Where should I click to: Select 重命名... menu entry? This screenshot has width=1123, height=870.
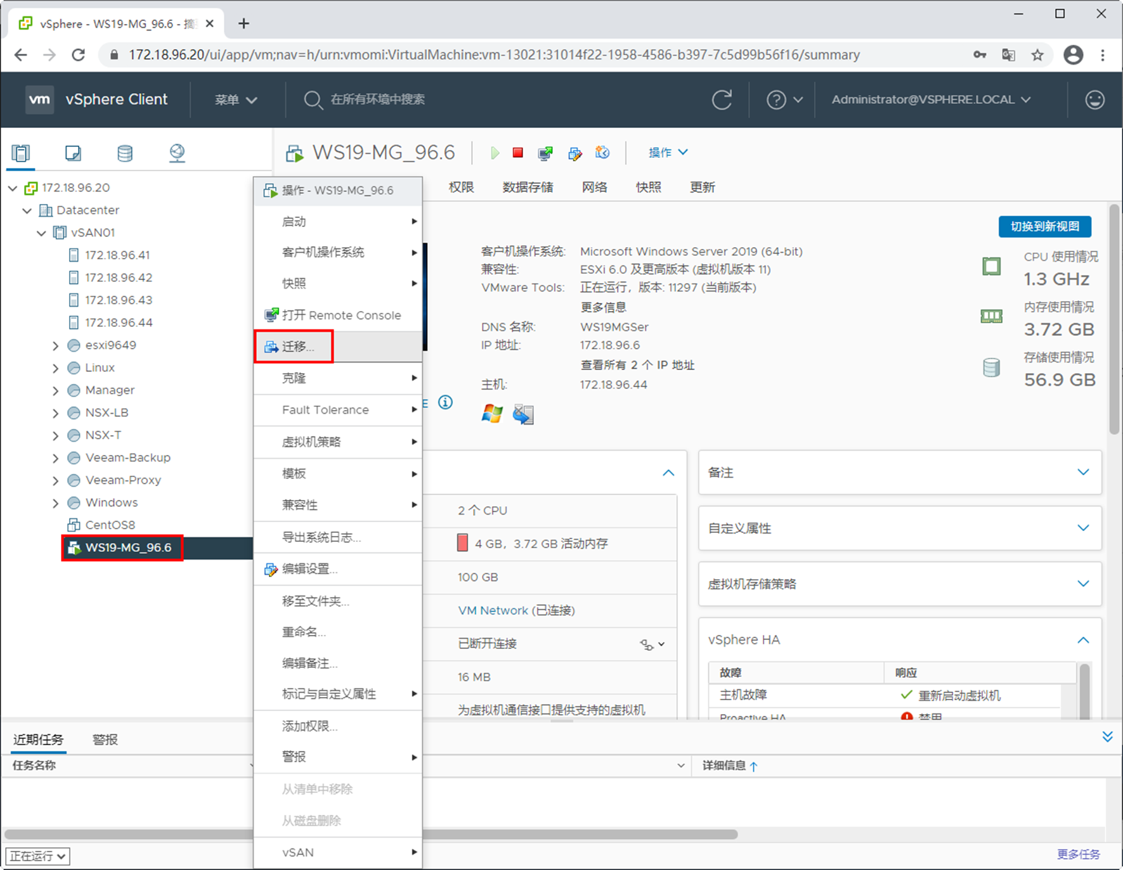point(338,632)
